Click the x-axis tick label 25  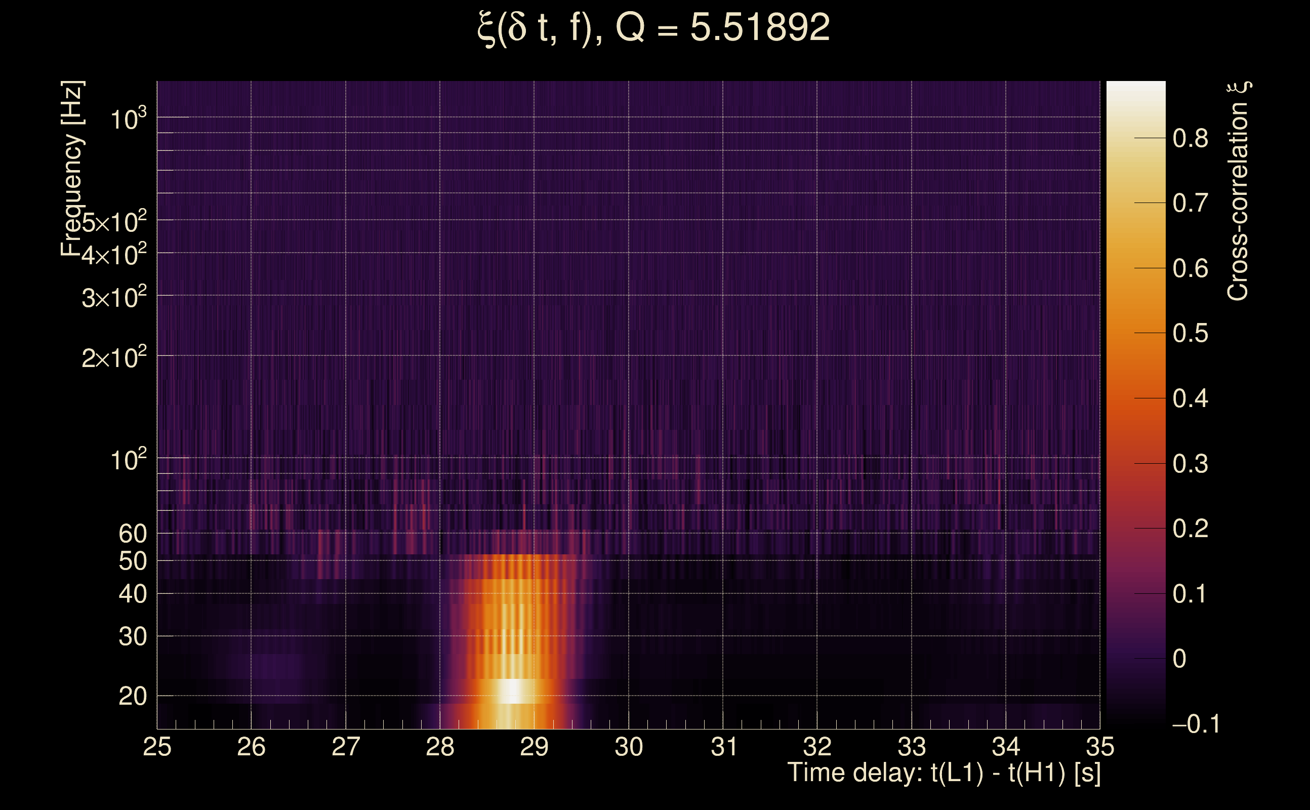tap(157, 747)
